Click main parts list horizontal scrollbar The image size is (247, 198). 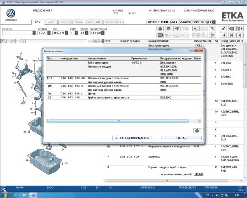pyautogui.click(x=167, y=181)
